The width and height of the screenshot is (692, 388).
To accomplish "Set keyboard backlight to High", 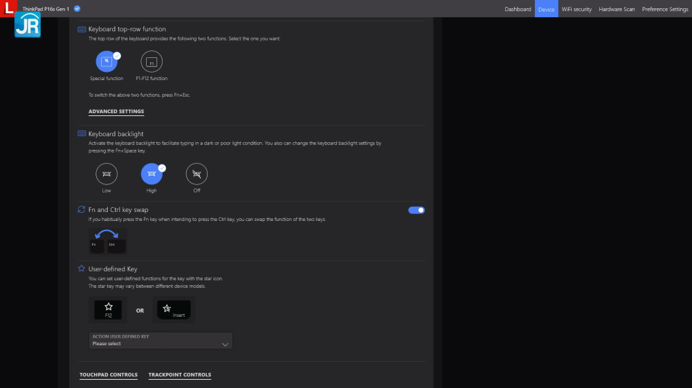I will [152, 174].
